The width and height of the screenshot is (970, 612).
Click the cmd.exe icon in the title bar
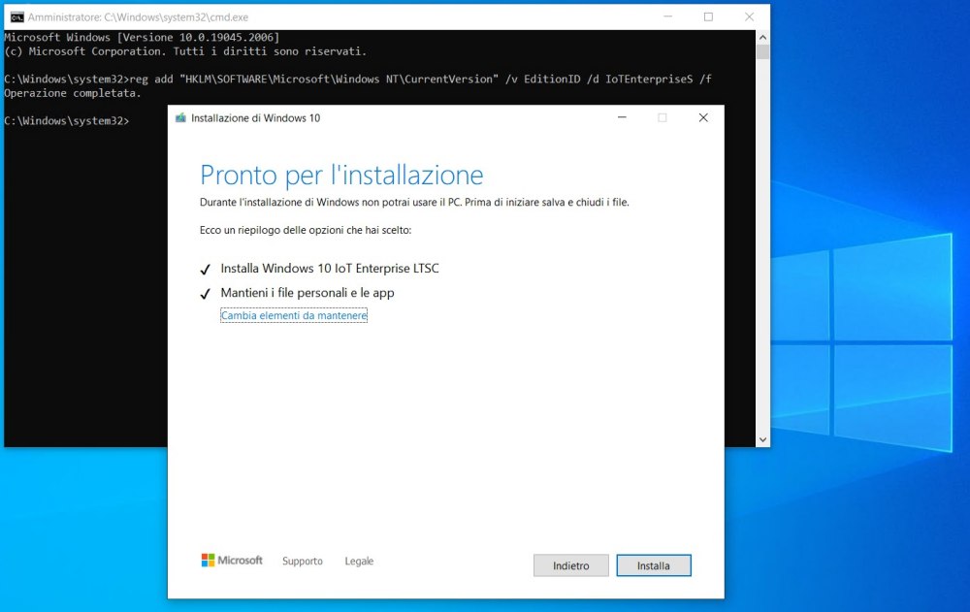pos(16,16)
